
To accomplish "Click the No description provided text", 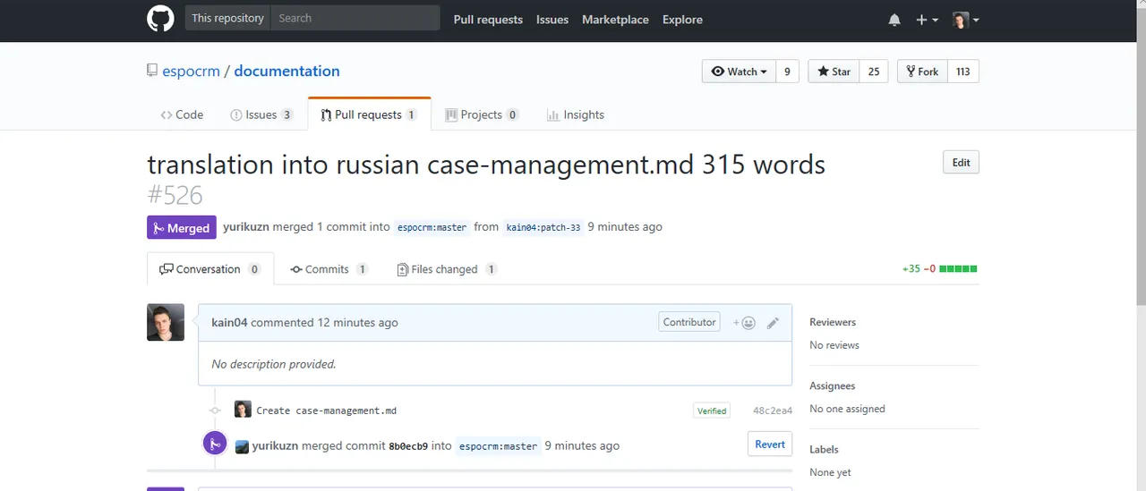I will [274, 364].
